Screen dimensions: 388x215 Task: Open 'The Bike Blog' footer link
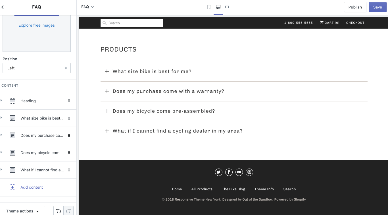[x=233, y=189]
